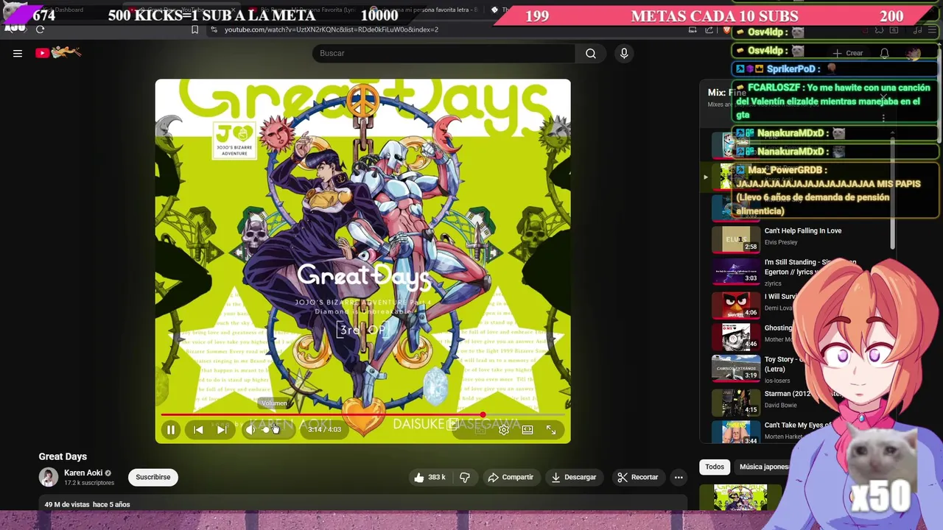Image resolution: width=943 pixels, height=530 pixels.
Task: Play Can't Help Falling In Love
Action: click(803, 230)
